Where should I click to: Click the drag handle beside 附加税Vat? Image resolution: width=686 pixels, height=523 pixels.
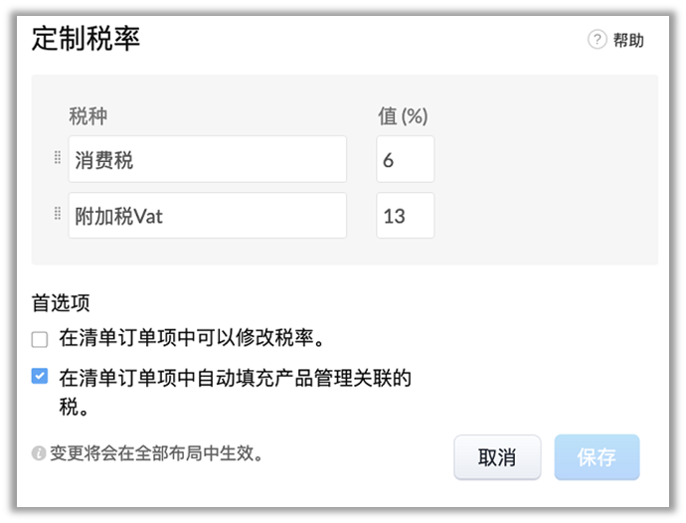[58, 214]
